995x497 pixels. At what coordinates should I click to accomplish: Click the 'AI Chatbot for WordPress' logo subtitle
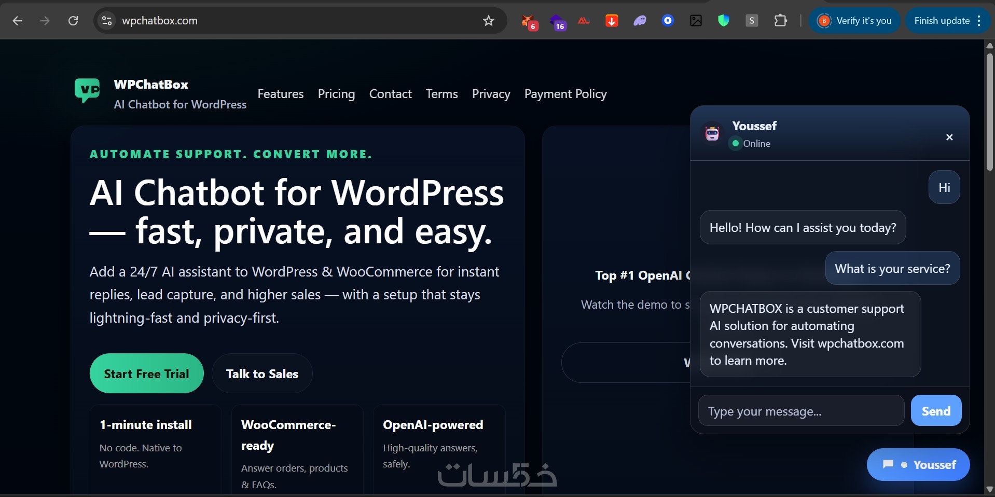pos(180,105)
